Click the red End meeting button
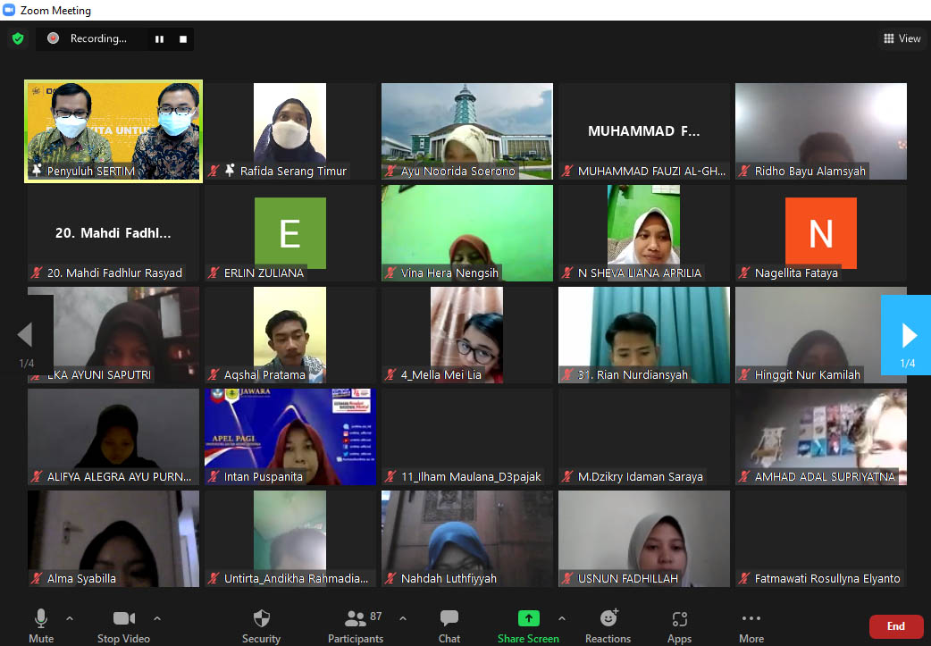This screenshot has height=646, width=931. (x=895, y=626)
